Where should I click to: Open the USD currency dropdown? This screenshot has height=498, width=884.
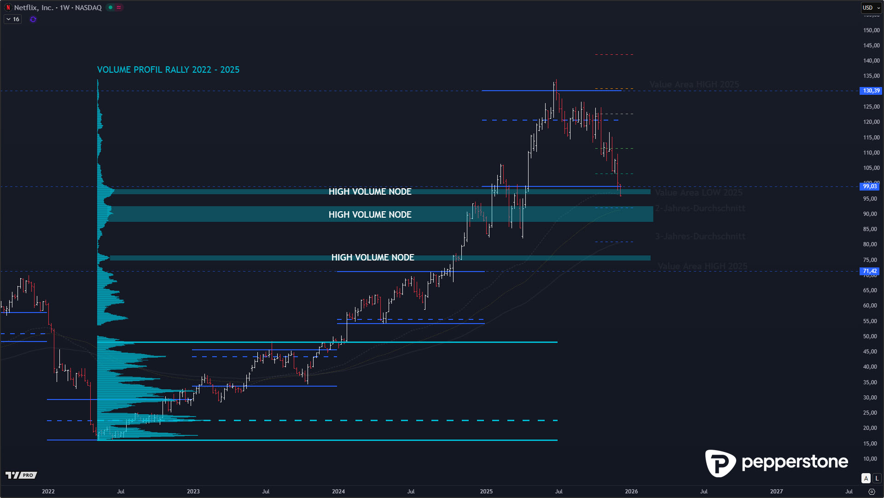(x=871, y=7)
